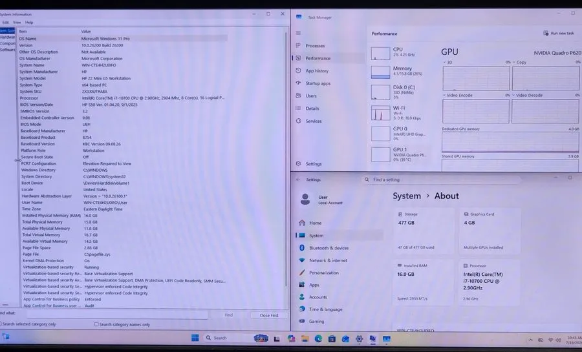Open Task Manager Settings
This screenshot has height=352, width=582.
tap(313, 164)
